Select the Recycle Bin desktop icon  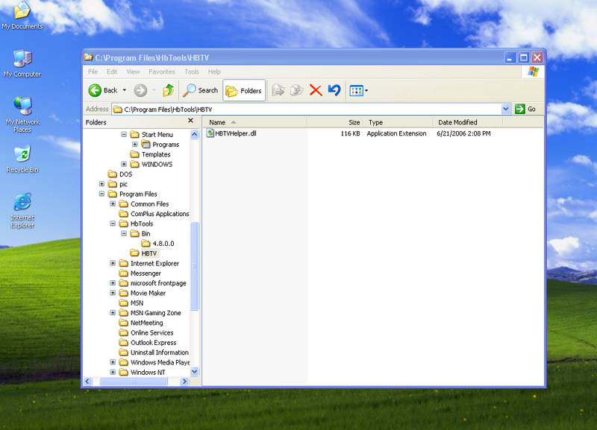click(x=22, y=159)
